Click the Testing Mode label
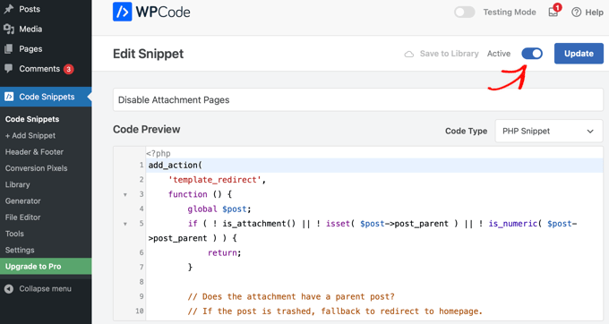The height and width of the screenshot is (324, 609). 510,13
